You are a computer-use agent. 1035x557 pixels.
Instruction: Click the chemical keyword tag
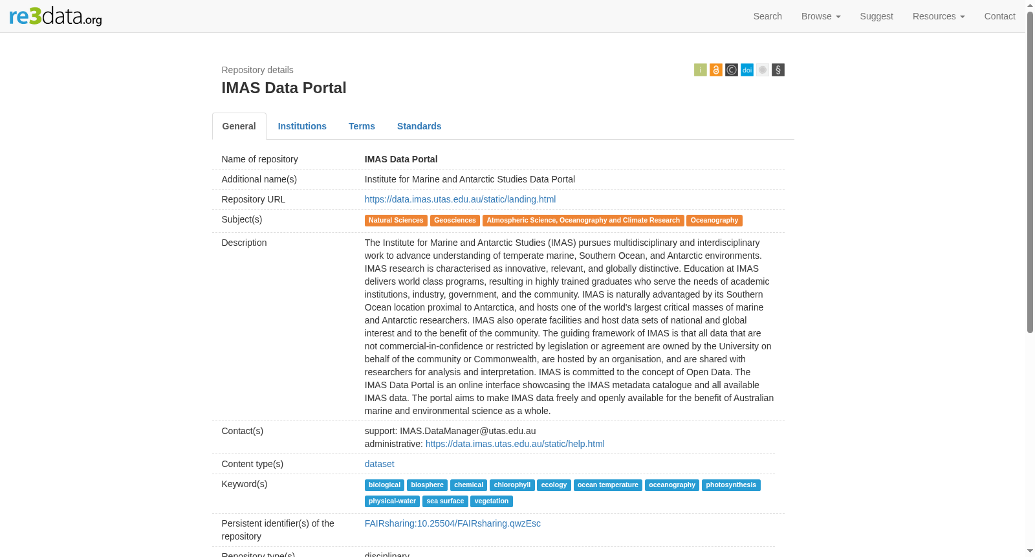(x=468, y=485)
